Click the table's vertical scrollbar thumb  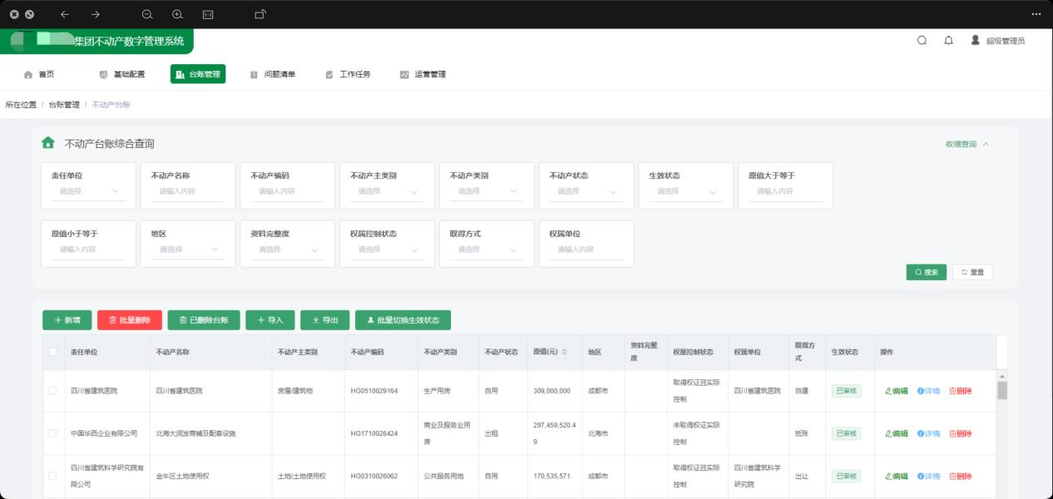point(1001,390)
